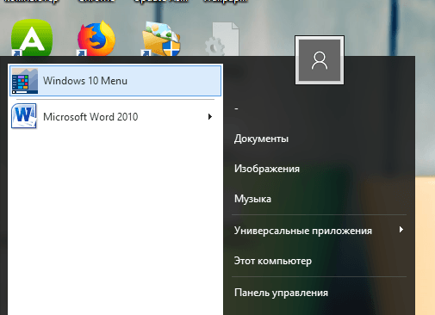This screenshot has height=315, width=435.
Task: Click the Microsoft Word 2010 icon
Action: pyautogui.click(x=24, y=116)
